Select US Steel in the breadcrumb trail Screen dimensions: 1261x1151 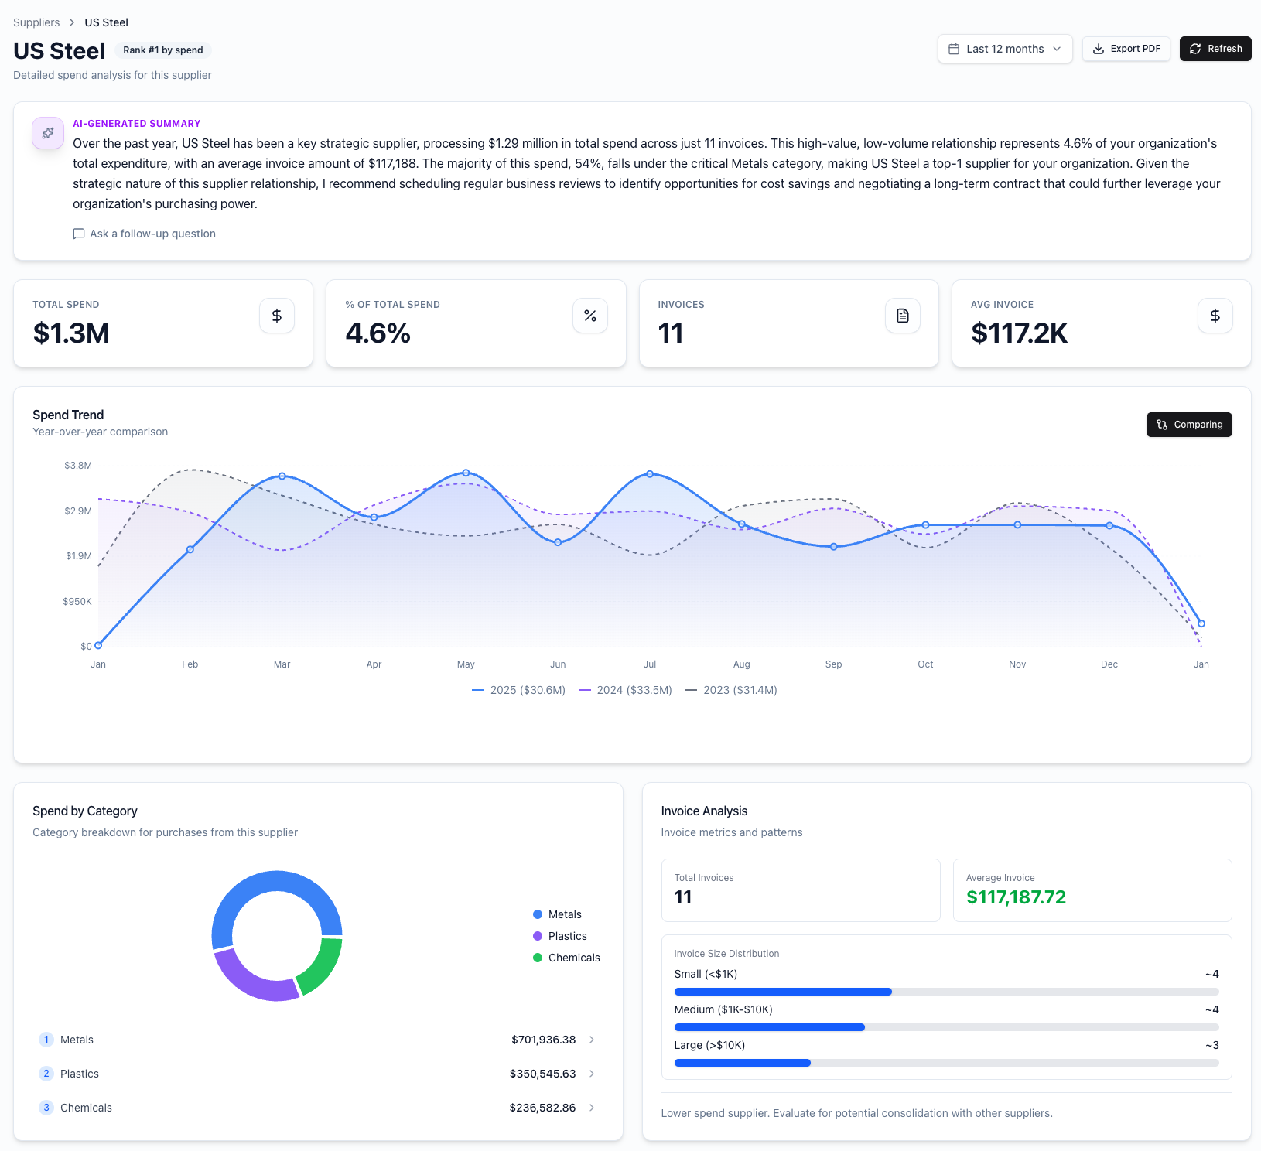click(106, 22)
